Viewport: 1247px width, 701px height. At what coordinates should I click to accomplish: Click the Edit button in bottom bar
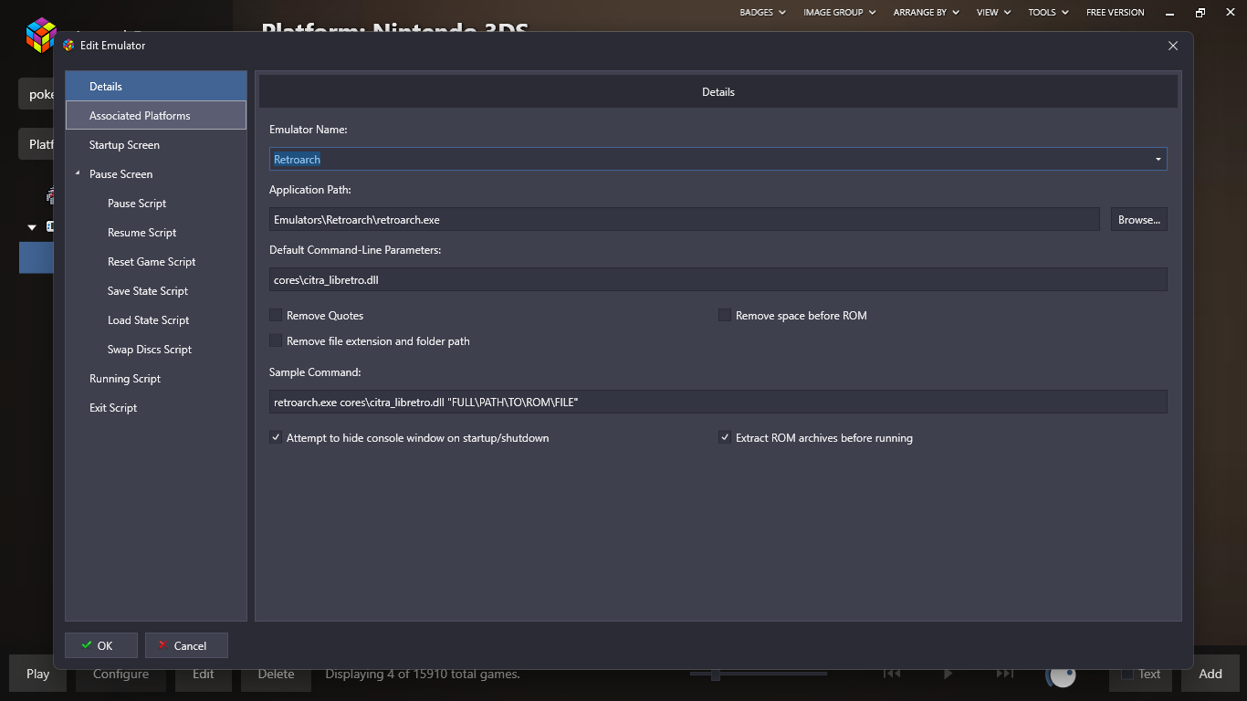[204, 674]
